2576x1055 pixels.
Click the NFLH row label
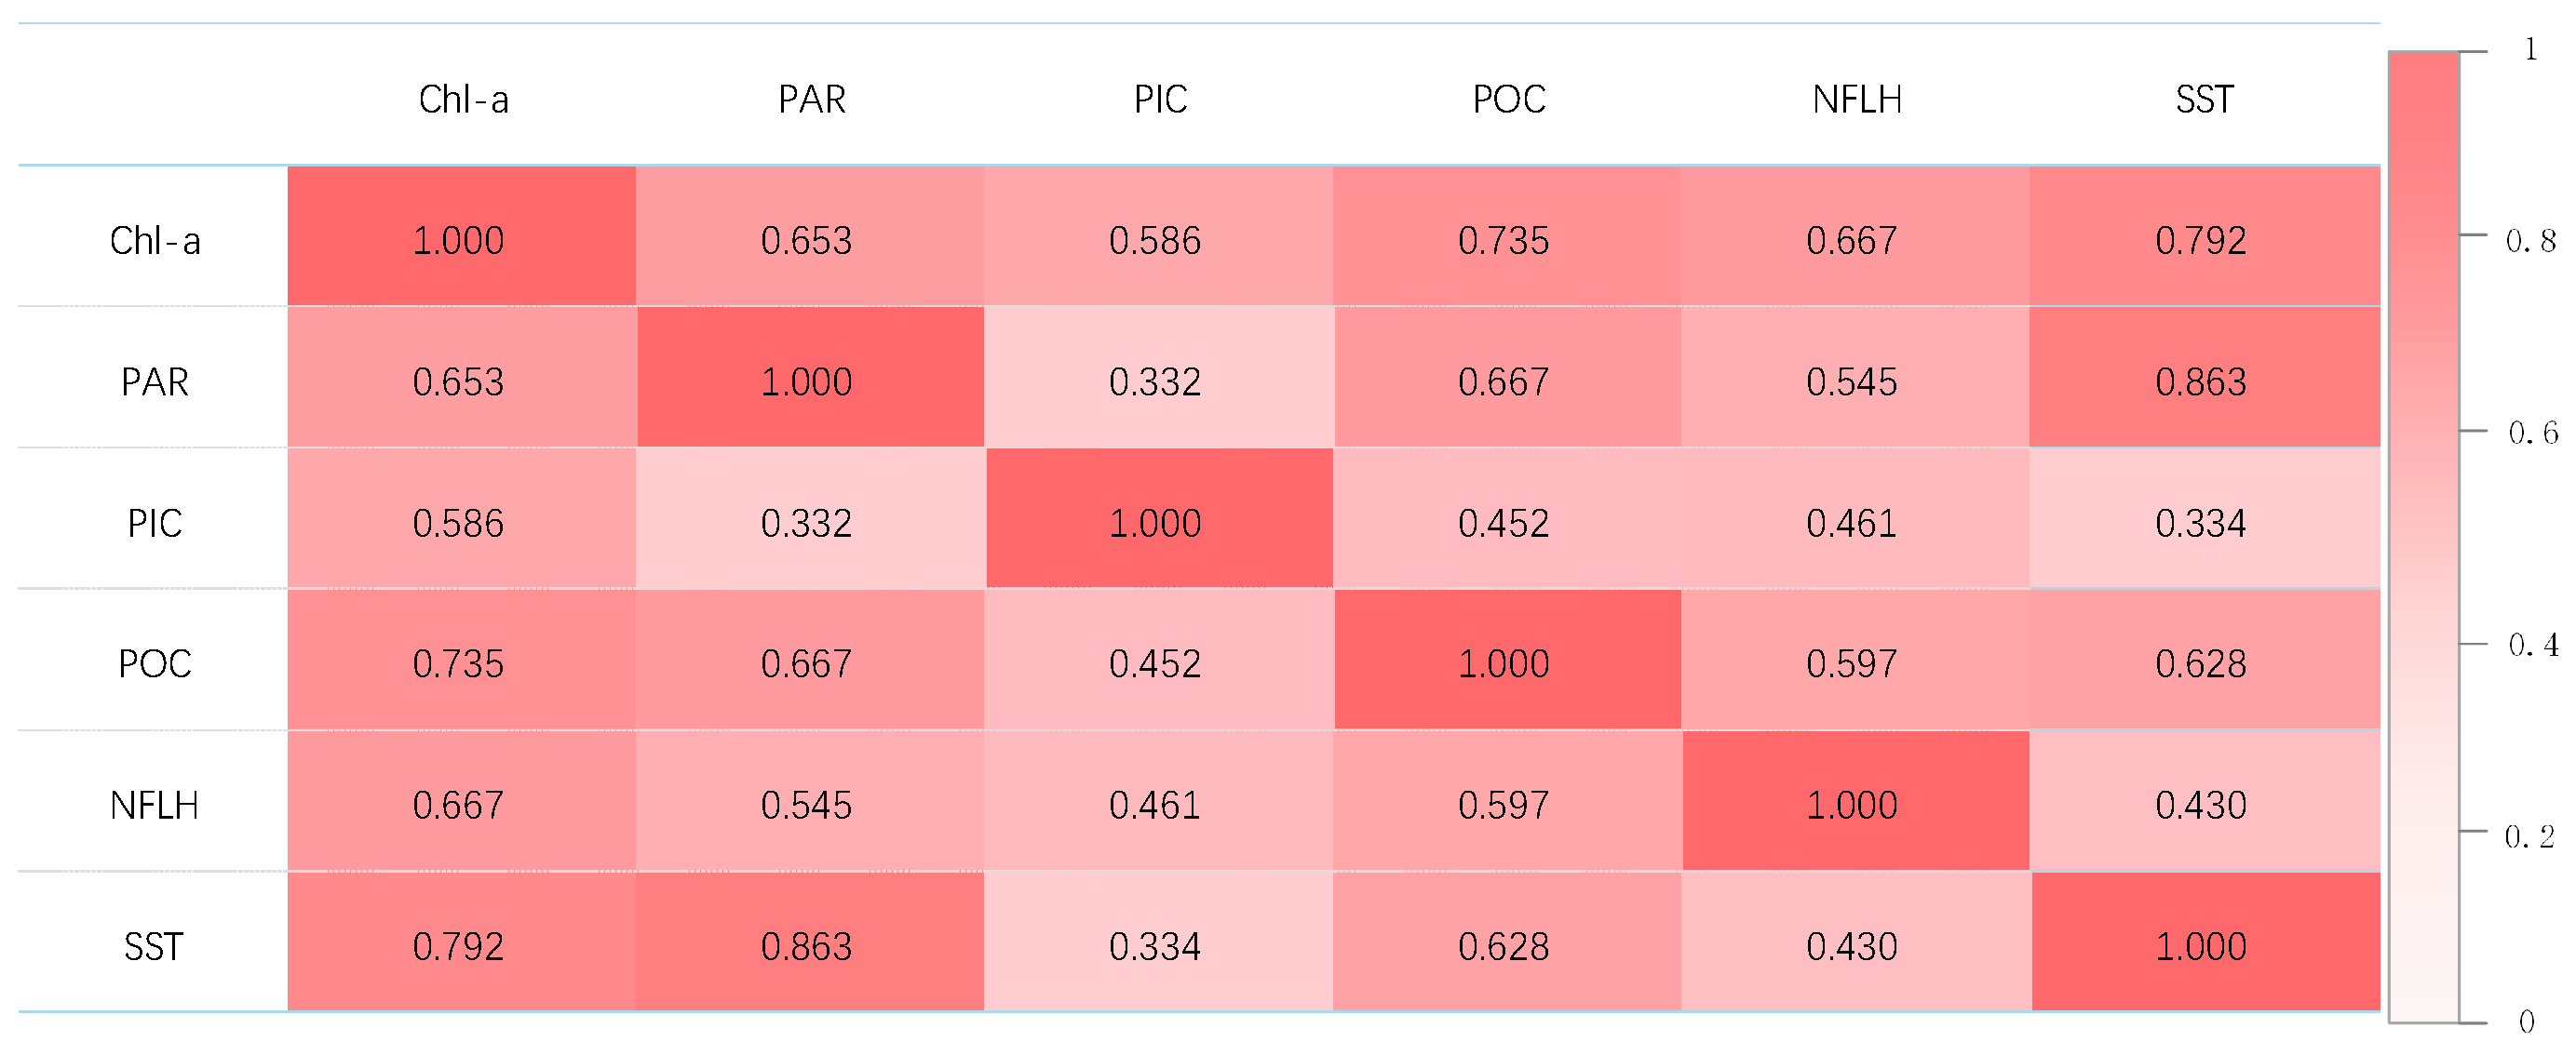click(x=155, y=806)
